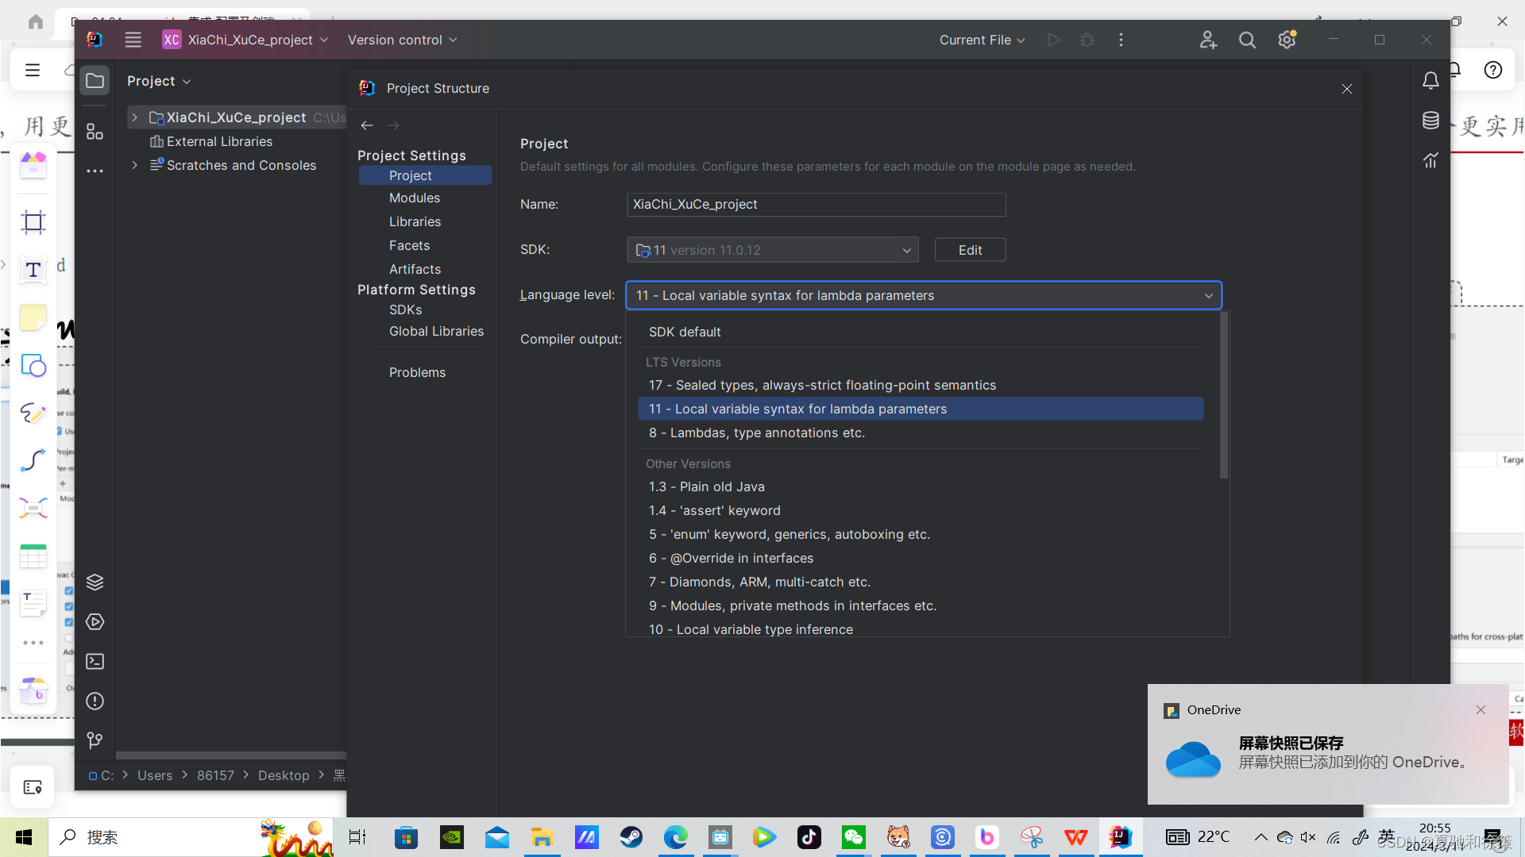Screen dimensions: 1525x857
Task: Choose language level 17 Sealed types
Action: [x=921, y=385]
